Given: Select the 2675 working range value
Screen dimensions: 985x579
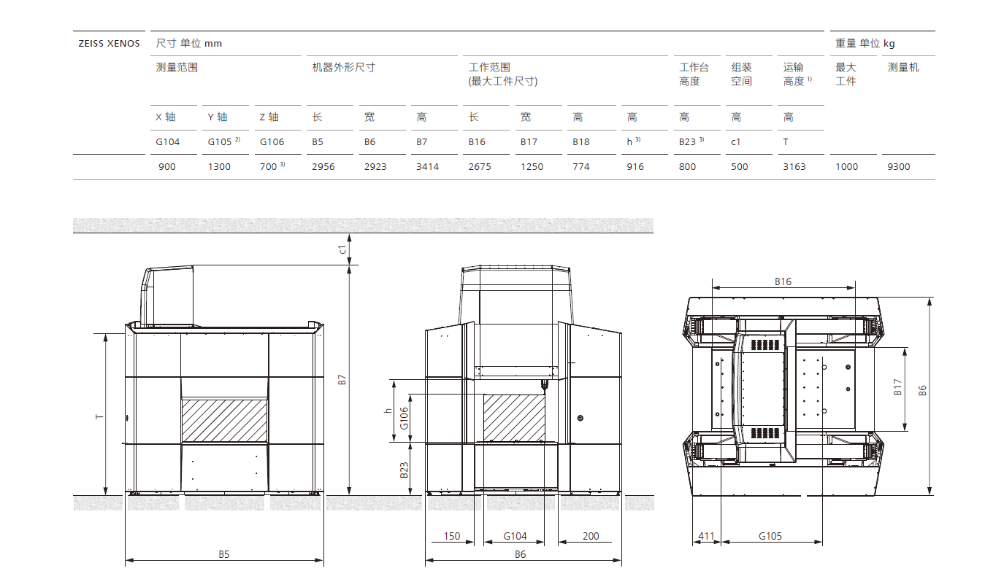Looking at the screenshot, I should [x=479, y=167].
